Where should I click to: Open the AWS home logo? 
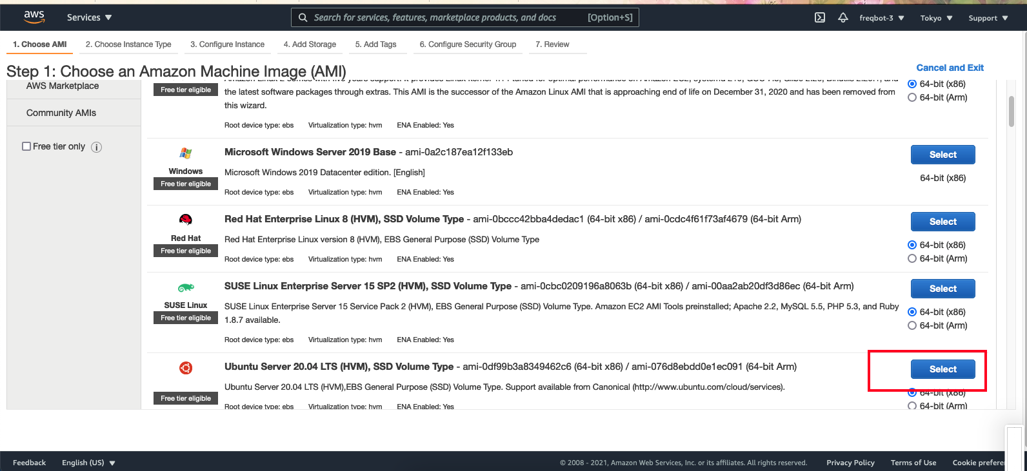34,17
